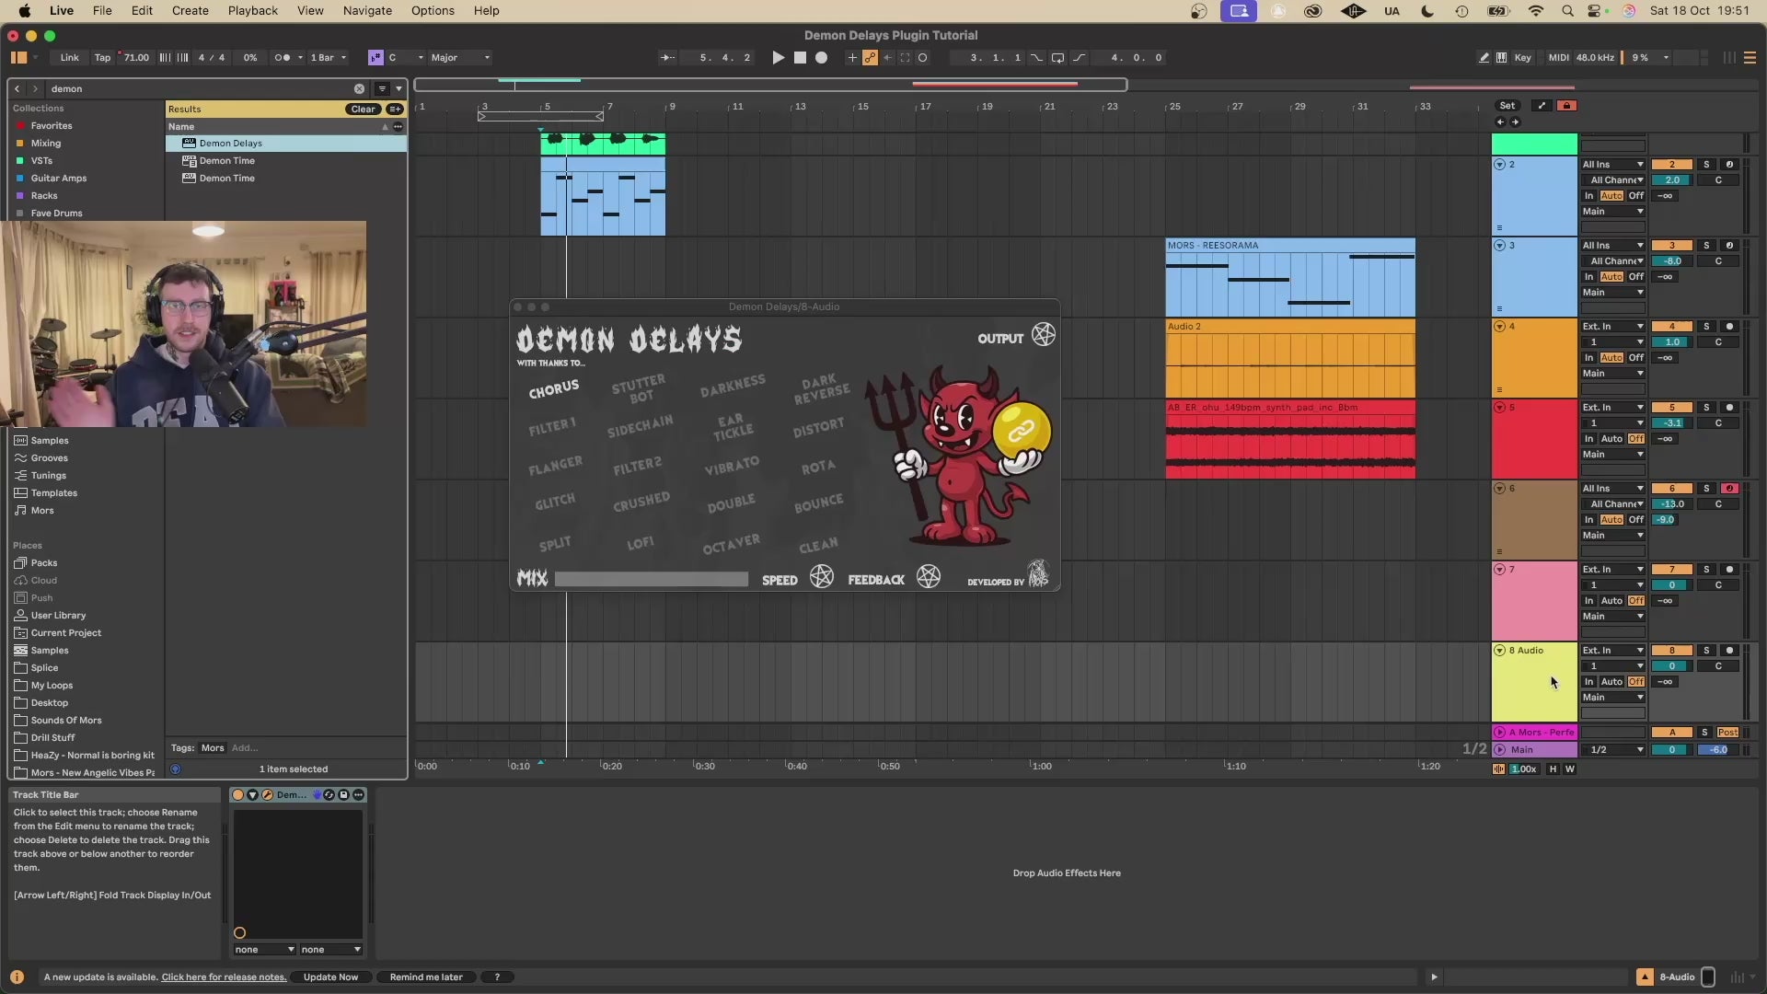This screenshot has width=1767, height=994.
Task: Toggle the MIDI Arrangement Overdub plus button
Action: click(x=852, y=57)
